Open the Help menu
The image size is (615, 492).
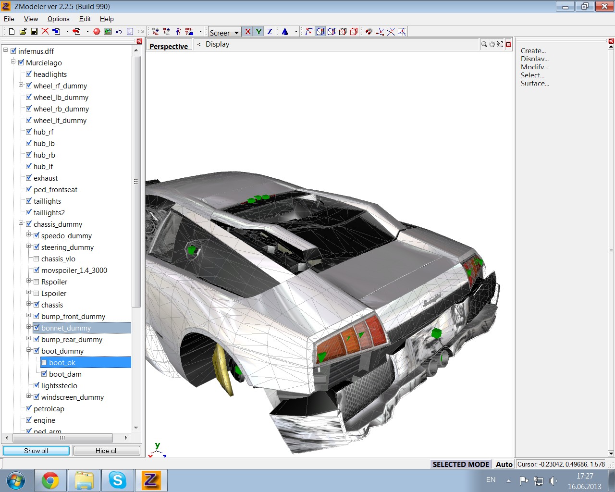(x=107, y=19)
